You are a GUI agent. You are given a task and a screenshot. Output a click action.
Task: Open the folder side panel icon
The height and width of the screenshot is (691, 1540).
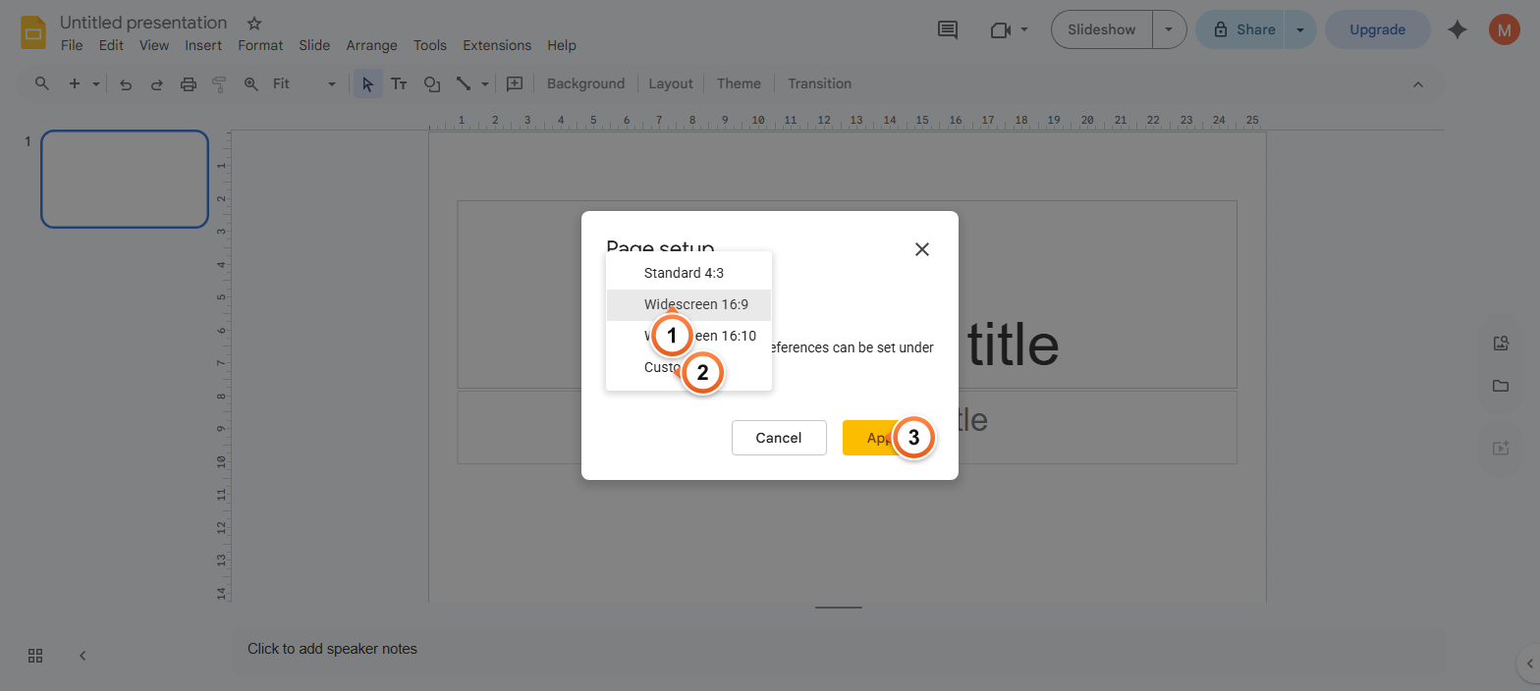click(x=1500, y=387)
